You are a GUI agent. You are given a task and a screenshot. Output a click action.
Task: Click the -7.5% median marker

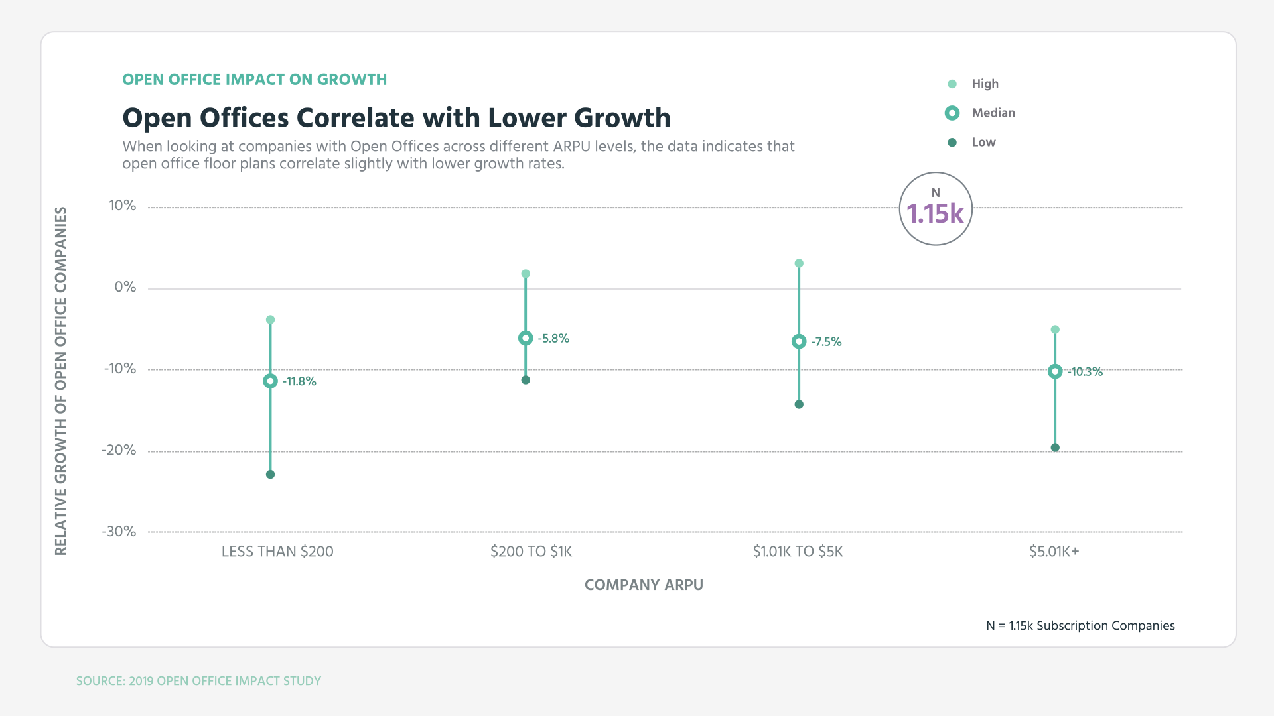tap(798, 341)
